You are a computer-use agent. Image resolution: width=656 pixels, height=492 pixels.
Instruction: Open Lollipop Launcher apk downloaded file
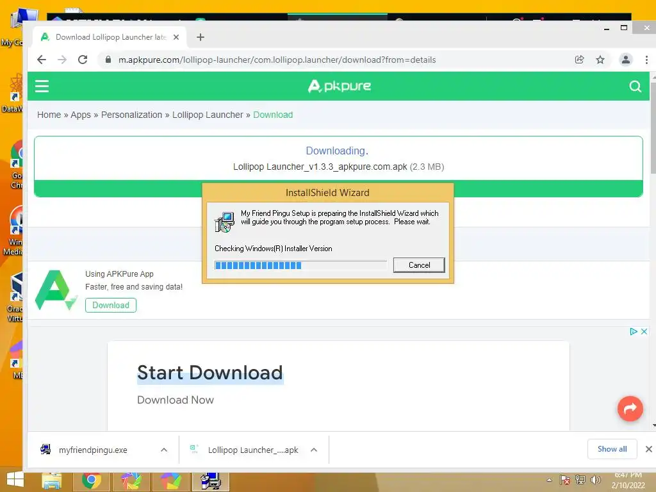click(252, 450)
